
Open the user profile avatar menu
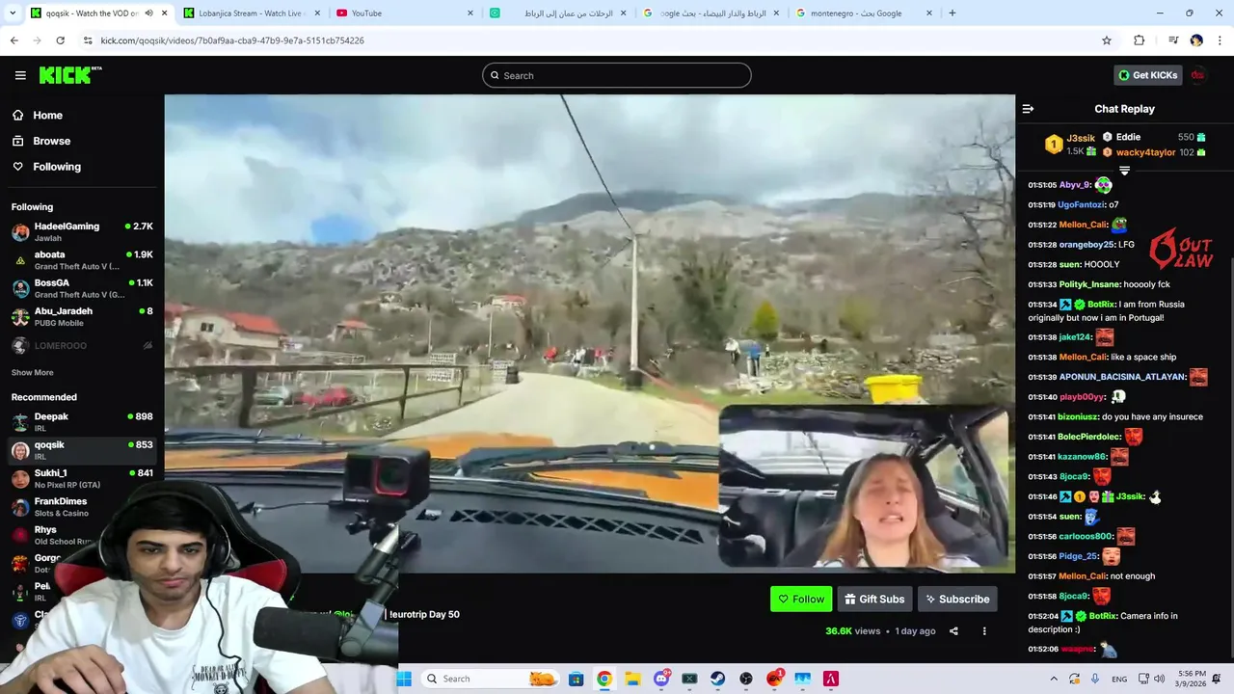(x=1197, y=75)
